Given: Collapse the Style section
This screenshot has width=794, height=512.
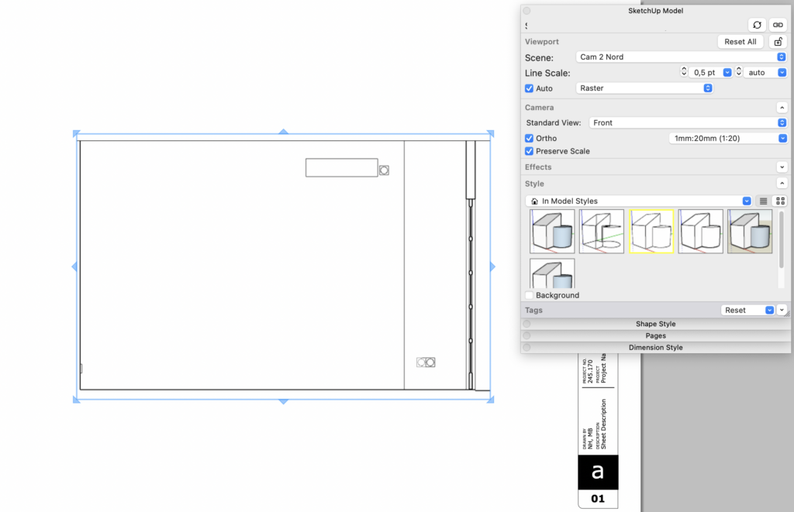Looking at the screenshot, I should pos(782,183).
